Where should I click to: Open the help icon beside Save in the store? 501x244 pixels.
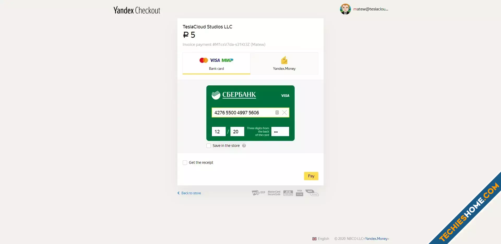tap(244, 146)
